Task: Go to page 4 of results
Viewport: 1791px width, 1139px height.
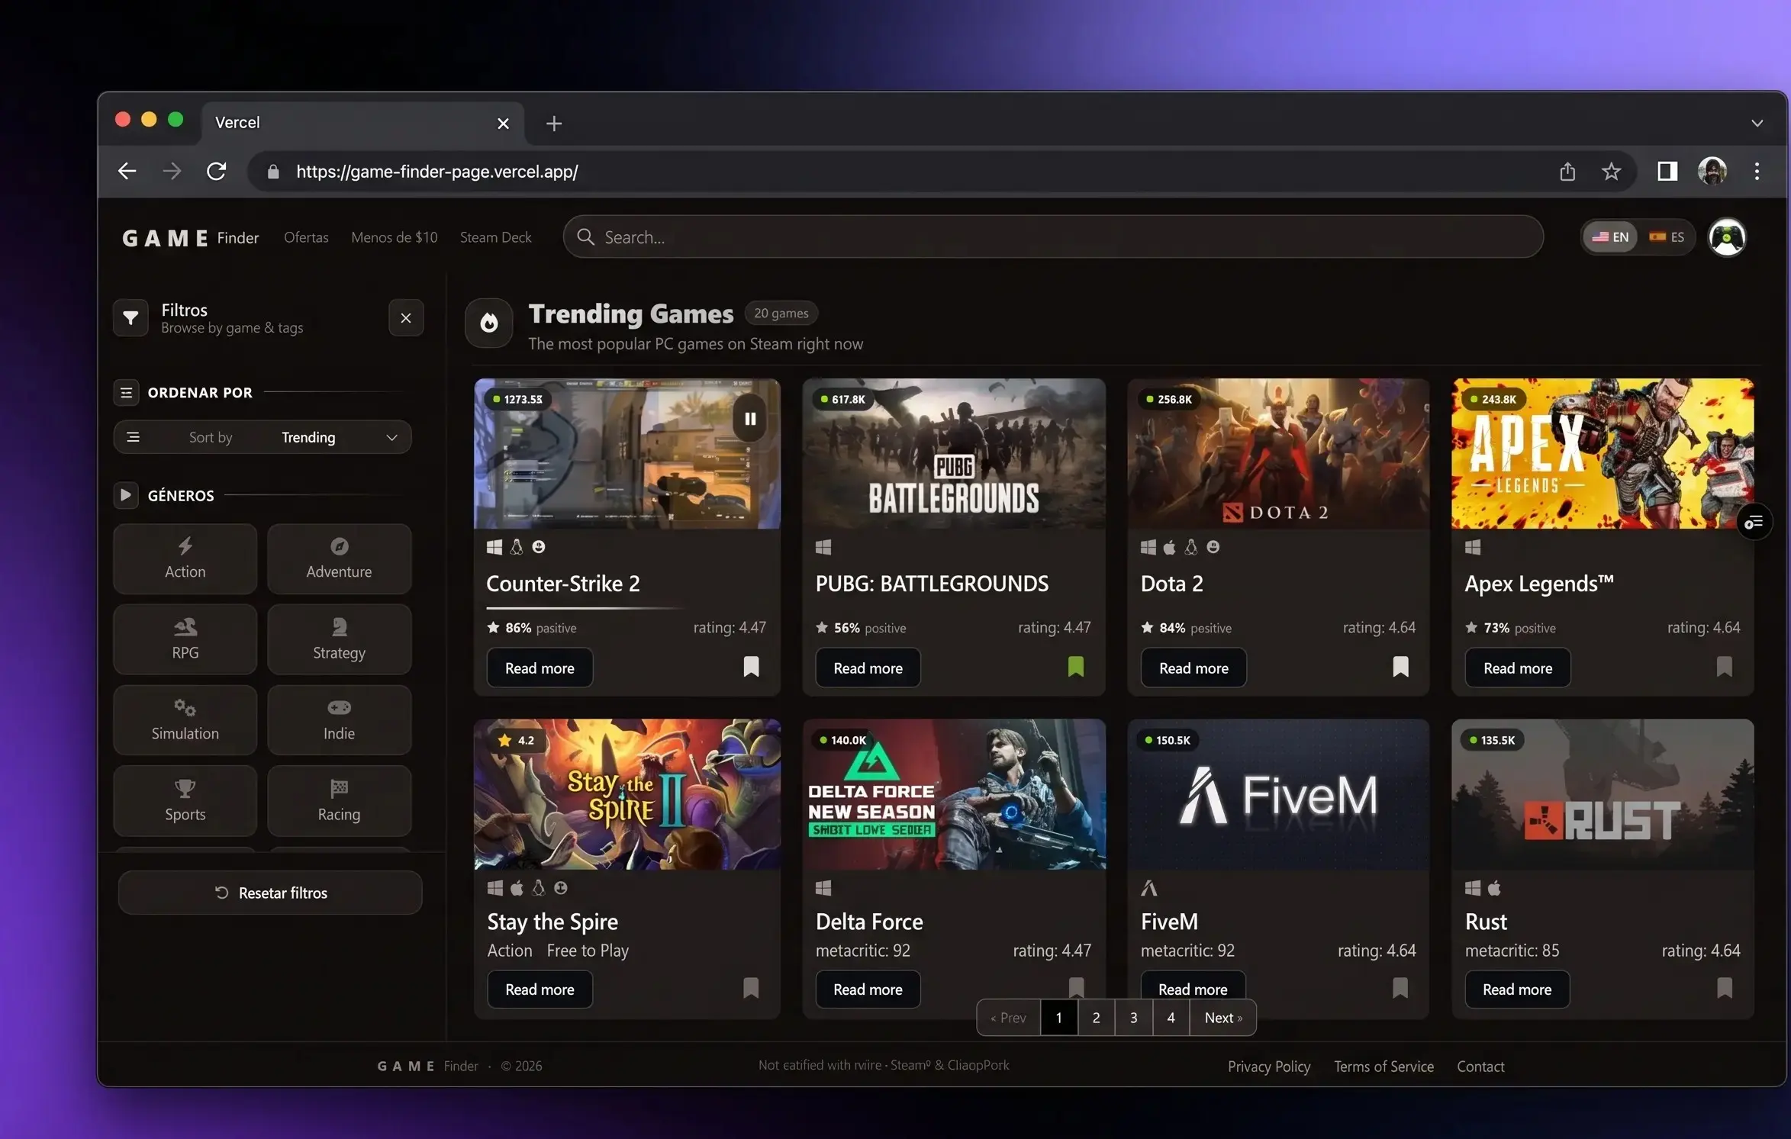Action: 1171,1018
